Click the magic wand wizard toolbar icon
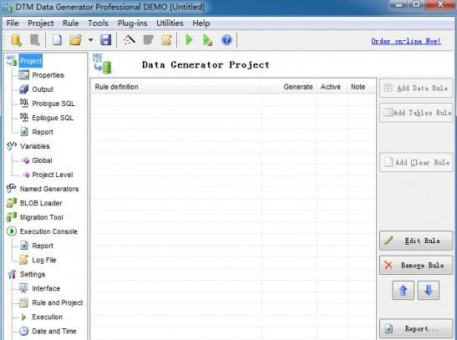Screen dimensions: 457x340 129,40
